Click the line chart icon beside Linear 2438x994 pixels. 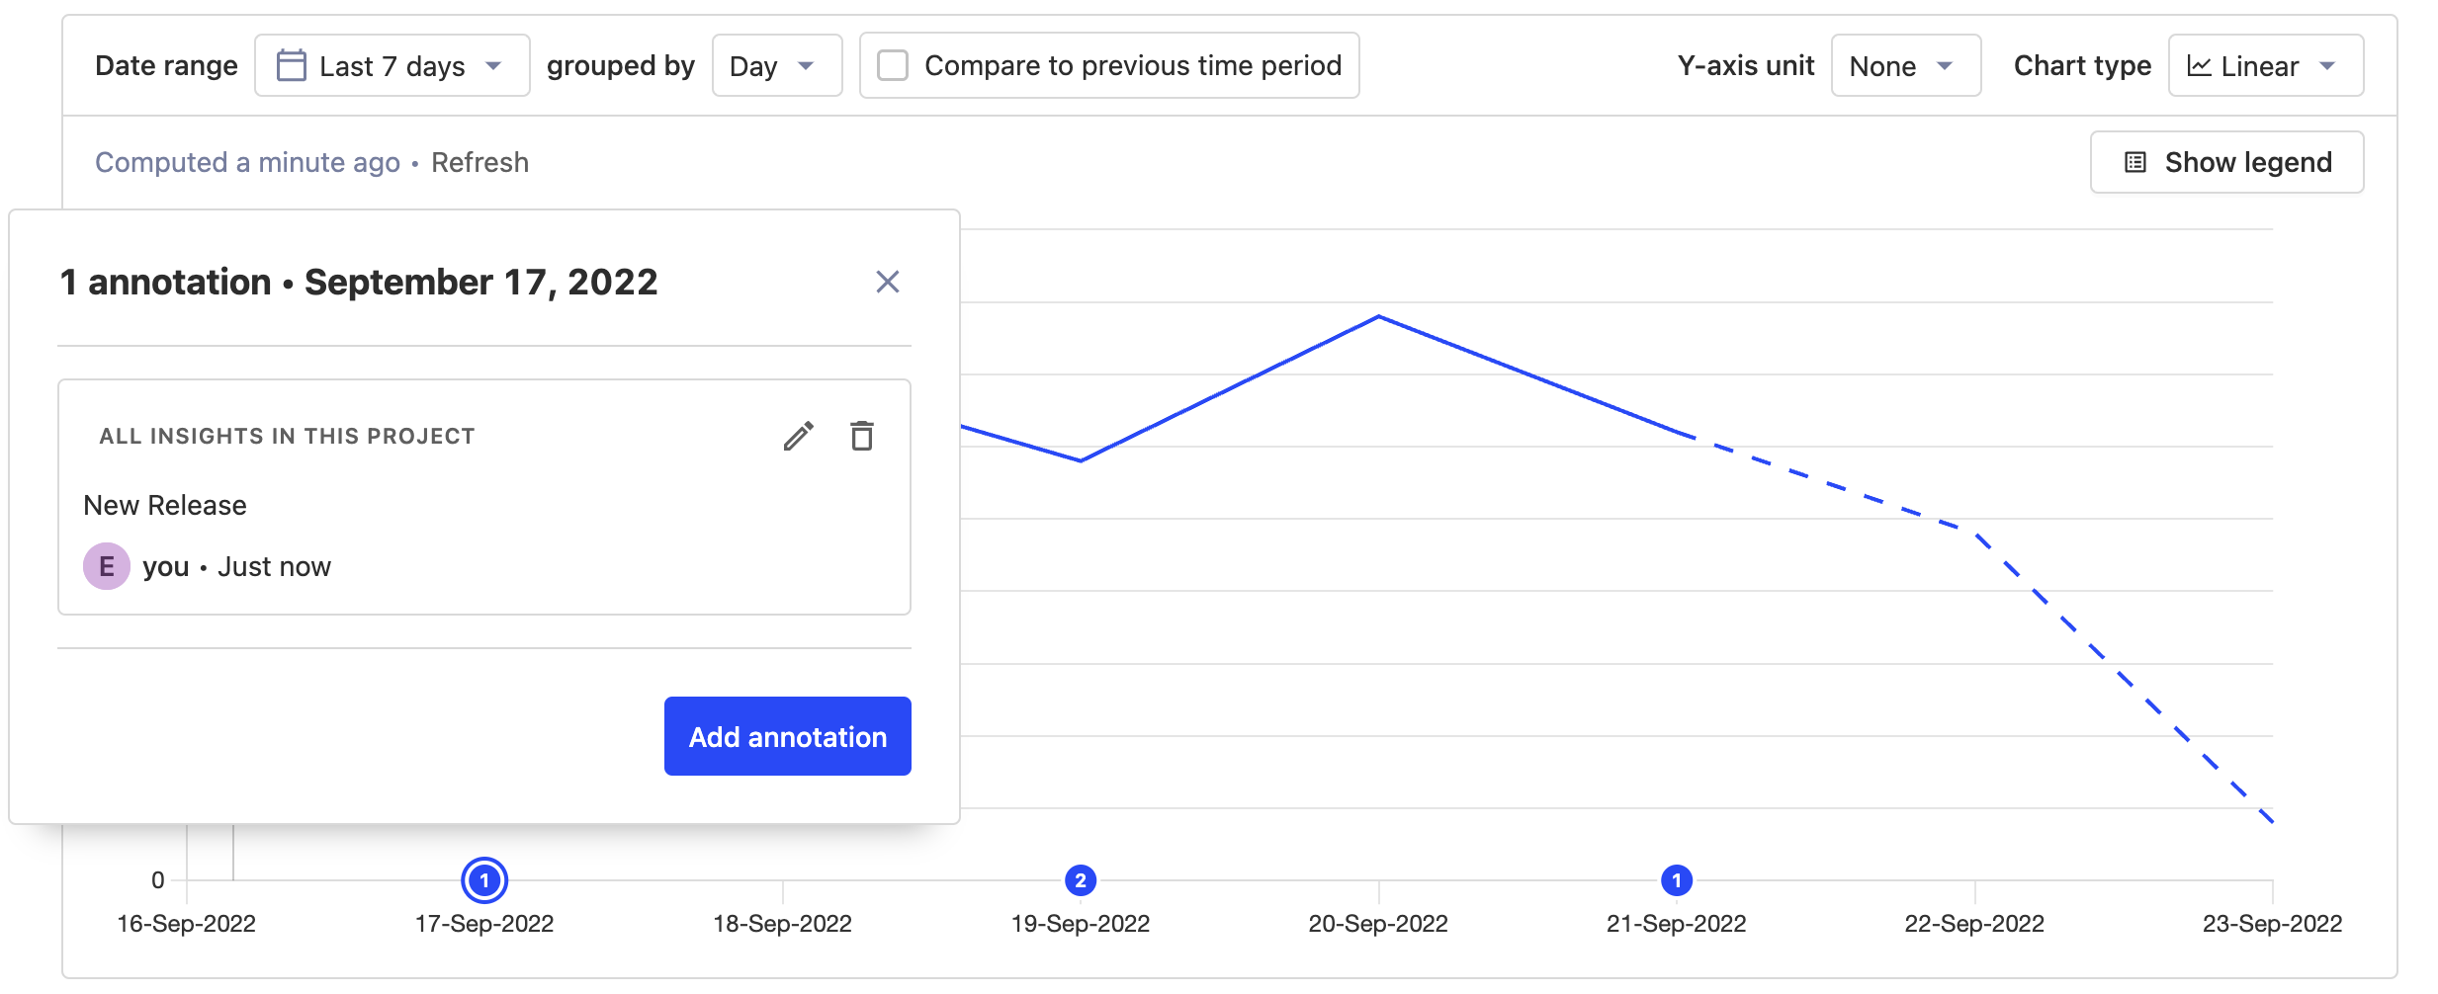click(2199, 66)
